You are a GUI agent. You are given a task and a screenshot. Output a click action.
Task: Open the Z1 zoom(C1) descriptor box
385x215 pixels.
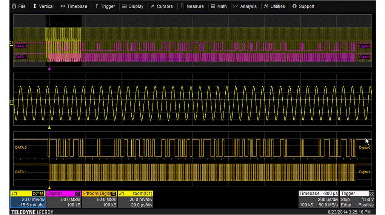[x=136, y=199]
